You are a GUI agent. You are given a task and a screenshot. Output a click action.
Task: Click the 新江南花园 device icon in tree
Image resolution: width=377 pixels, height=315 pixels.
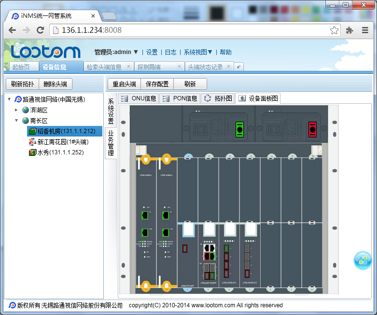tap(33, 142)
